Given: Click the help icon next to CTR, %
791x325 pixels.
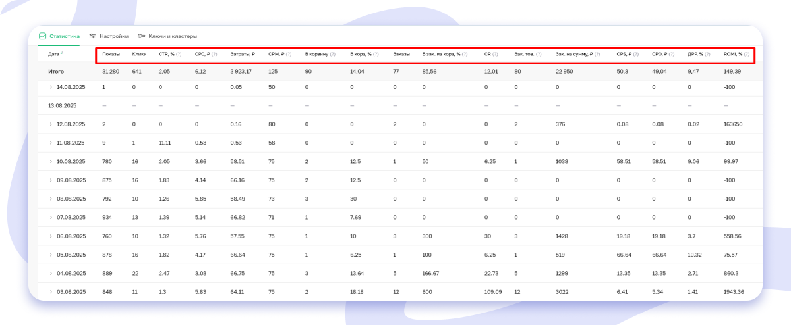Looking at the screenshot, I should 180,54.
